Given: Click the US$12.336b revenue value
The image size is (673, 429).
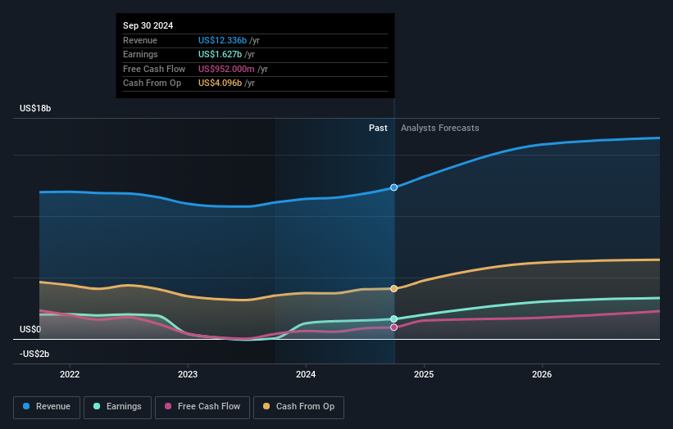Looking at the screenshot, I should (x=222, y=40).
